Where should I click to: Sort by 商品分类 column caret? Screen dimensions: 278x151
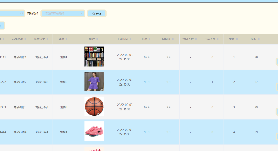(x=47, y=39)
